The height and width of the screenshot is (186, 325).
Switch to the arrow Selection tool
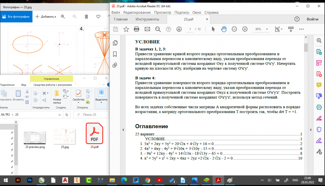pos(213,29)
